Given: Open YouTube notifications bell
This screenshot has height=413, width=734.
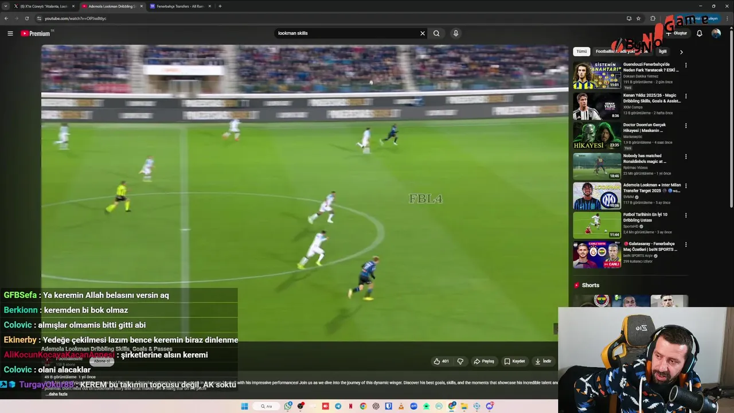Looking at the screenshot, I should pyautogui.click(x=699, y=33).
